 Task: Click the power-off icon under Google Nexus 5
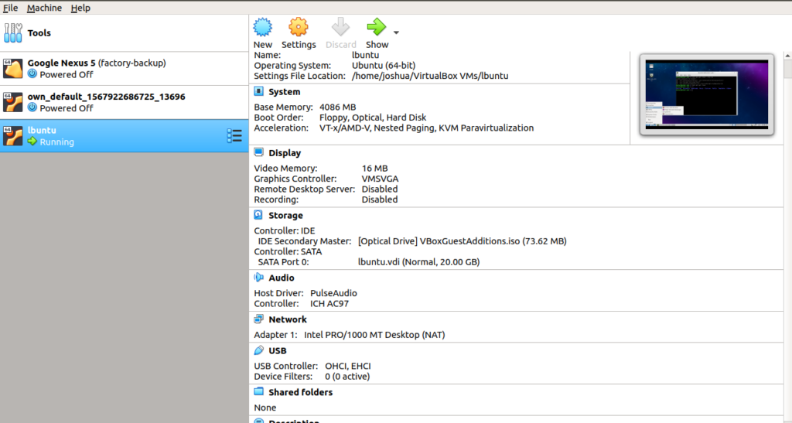click(32, 73)
